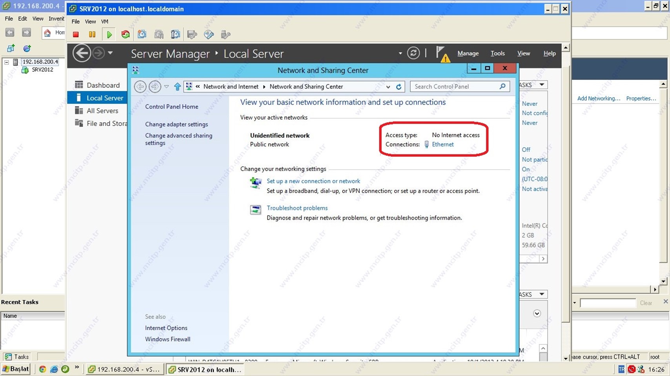The image size is (670, 376).
Task: Click the floppy drive connect icon
Action: tap(192, 34)
